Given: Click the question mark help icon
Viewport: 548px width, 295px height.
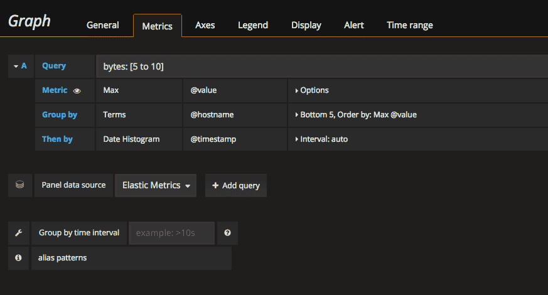Looking at the screenshot, I should point(227,233).
